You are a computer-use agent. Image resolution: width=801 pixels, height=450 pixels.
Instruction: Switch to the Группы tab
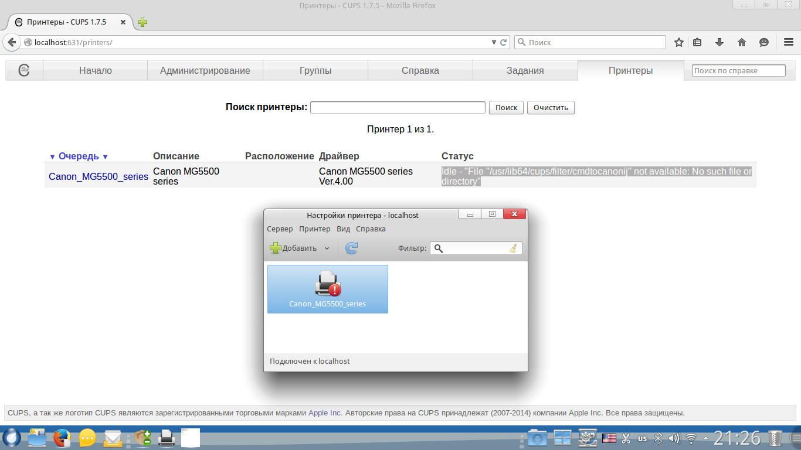click(x=315, y=70)
